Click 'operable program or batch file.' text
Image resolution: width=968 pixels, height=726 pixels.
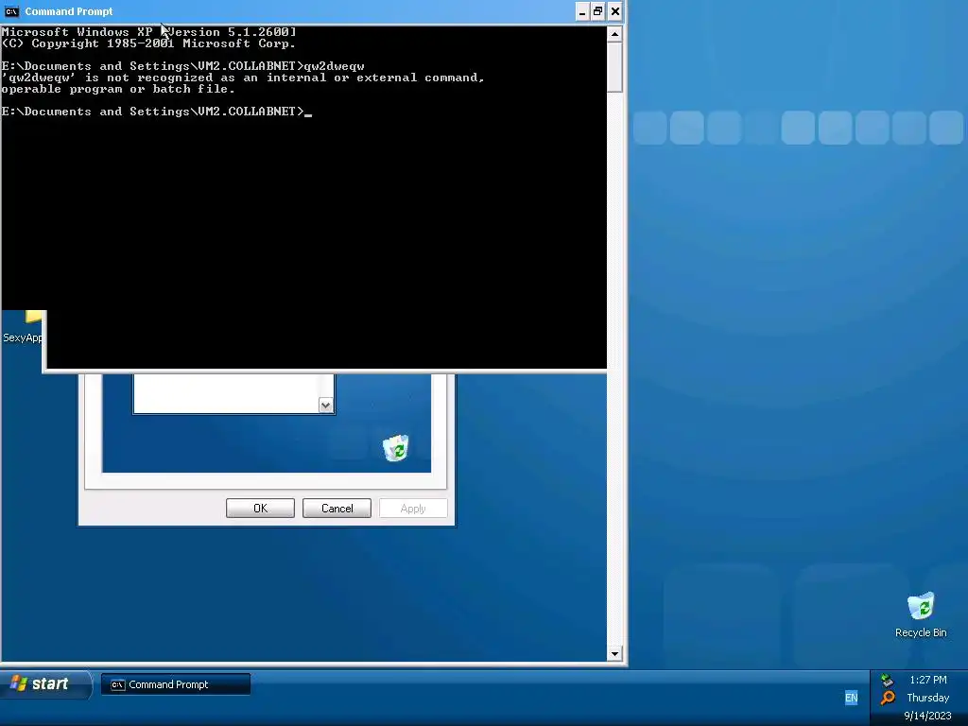118,90
